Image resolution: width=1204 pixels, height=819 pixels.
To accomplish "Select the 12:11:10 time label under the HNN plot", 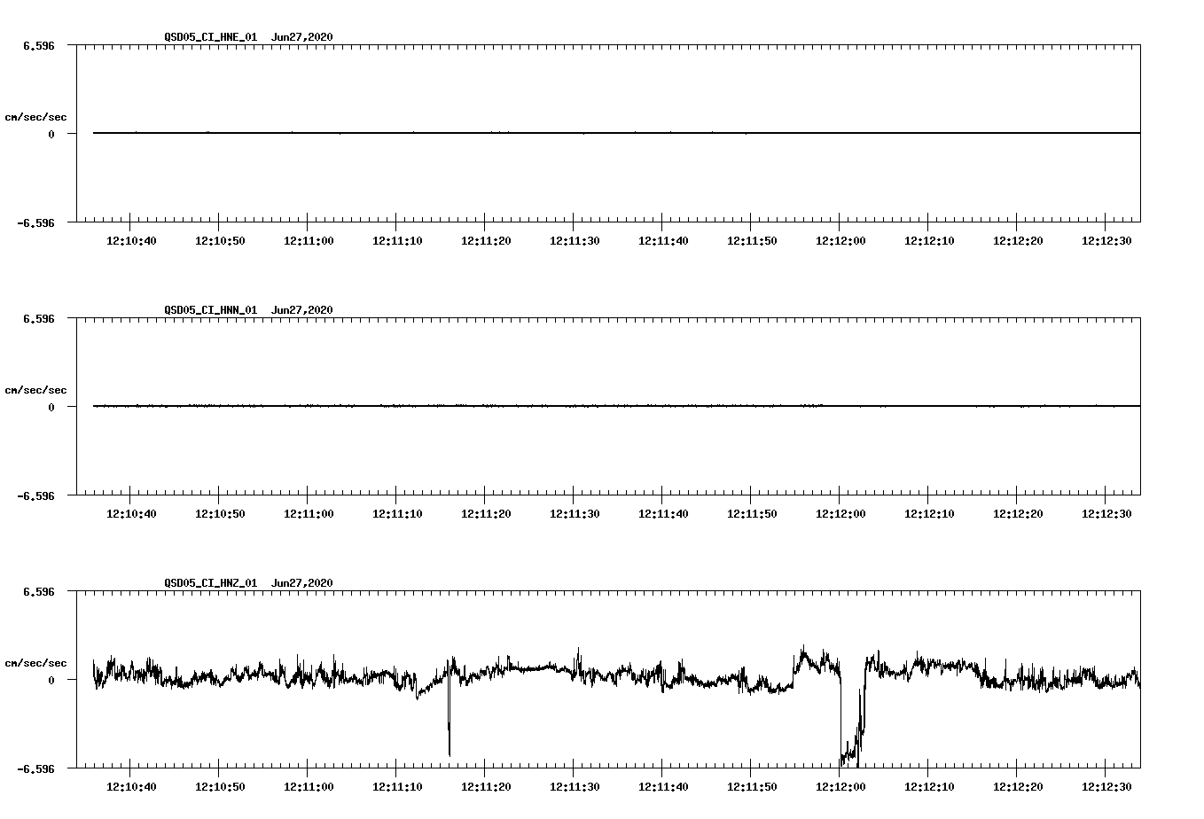I will (x=397, y=514).
